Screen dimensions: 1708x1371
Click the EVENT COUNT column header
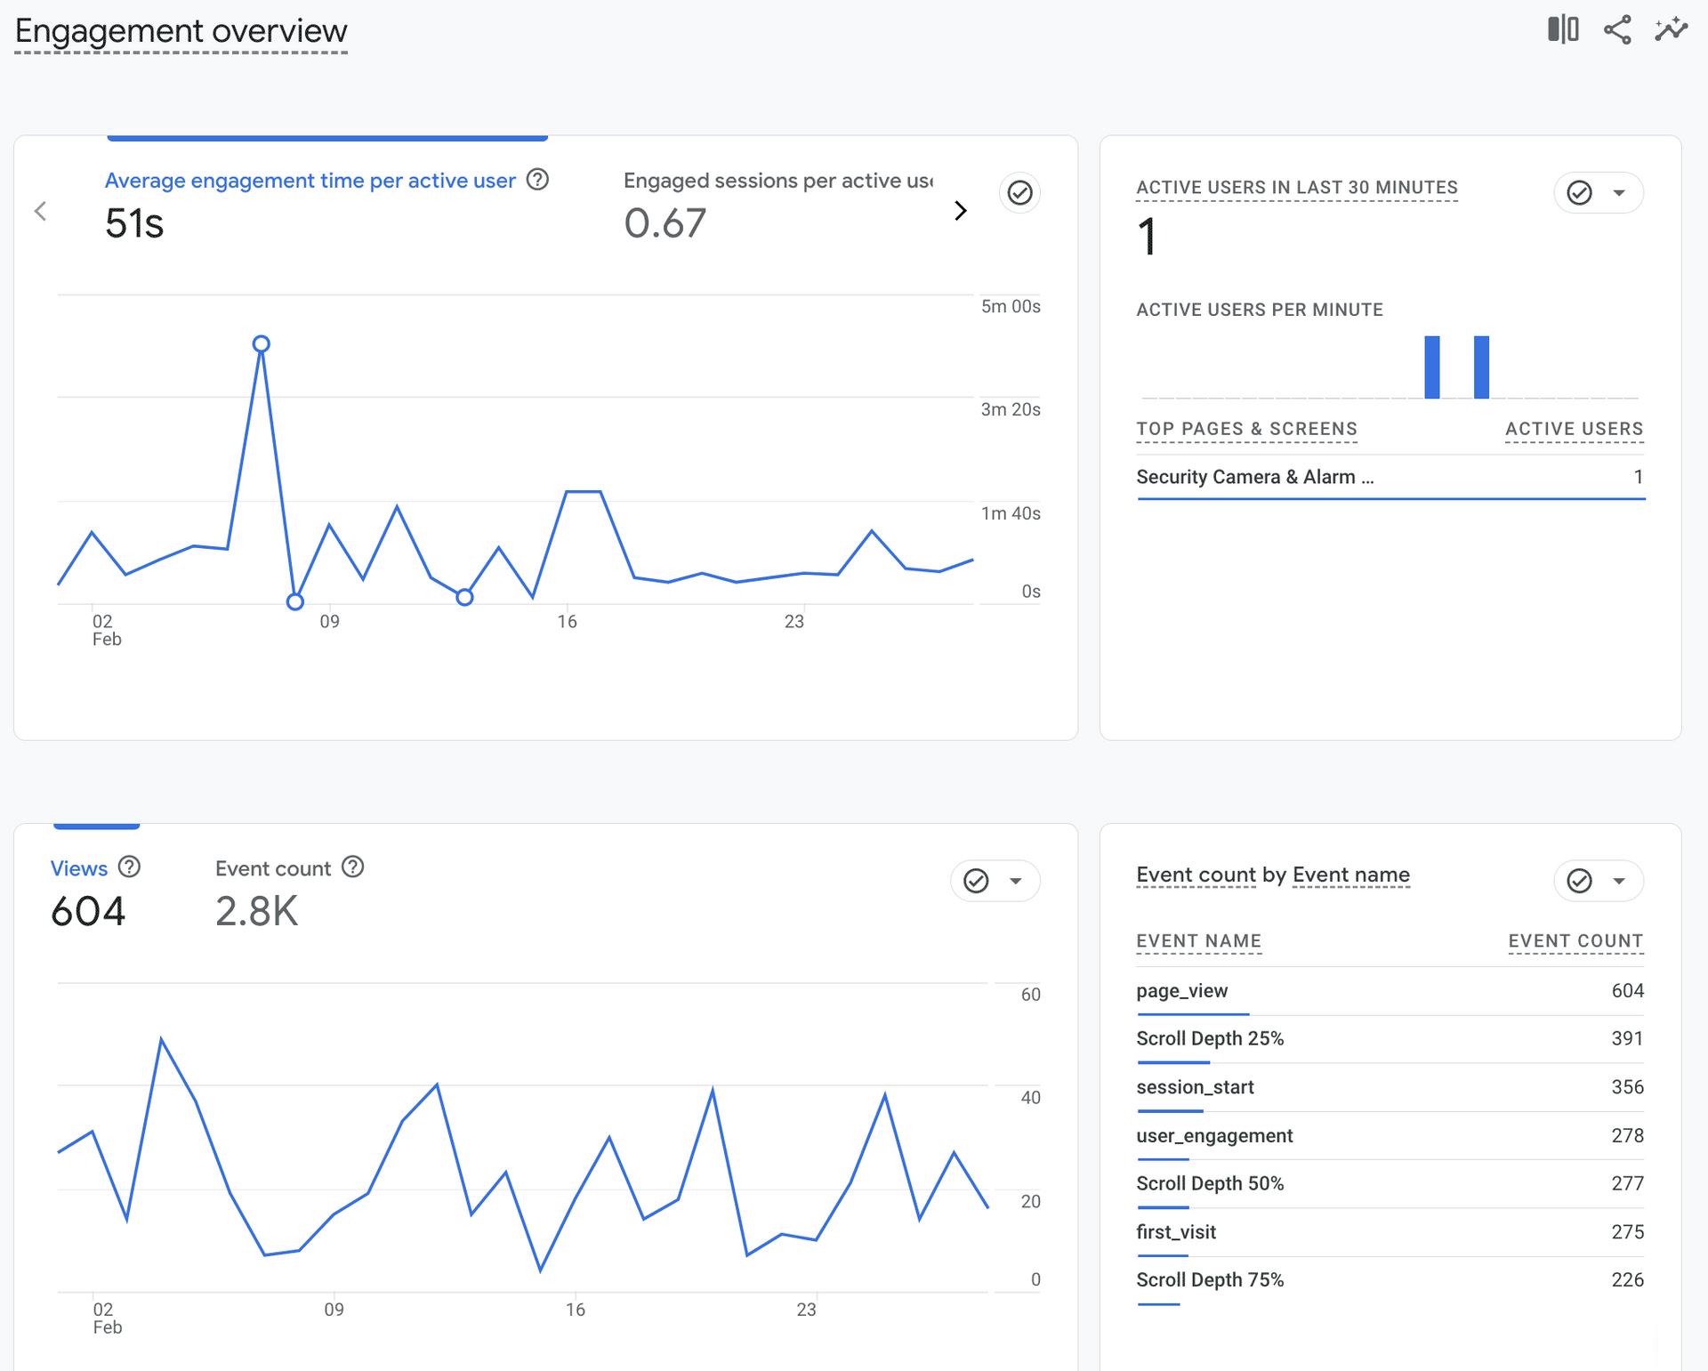(1575, 941)
